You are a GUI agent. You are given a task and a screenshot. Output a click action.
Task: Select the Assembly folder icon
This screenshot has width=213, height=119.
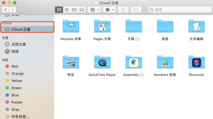(134, 62)
